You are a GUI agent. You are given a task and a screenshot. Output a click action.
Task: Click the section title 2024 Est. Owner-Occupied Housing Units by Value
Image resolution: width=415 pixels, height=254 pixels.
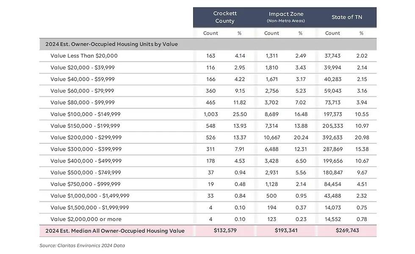point(111,44)
